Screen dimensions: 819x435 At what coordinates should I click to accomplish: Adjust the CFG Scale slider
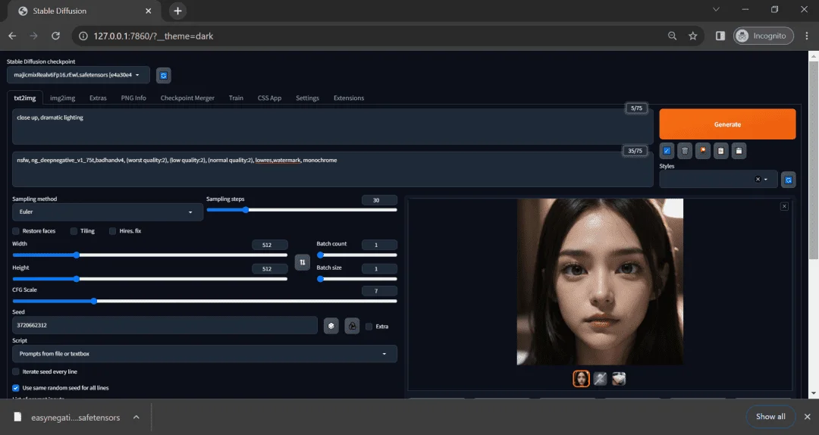205,302
